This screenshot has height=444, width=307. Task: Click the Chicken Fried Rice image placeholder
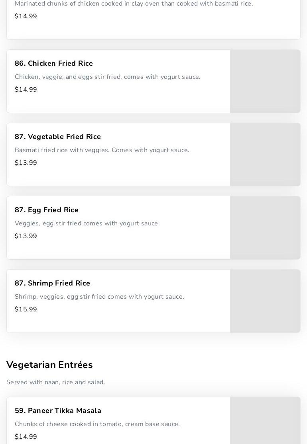(x=265, y=81)
